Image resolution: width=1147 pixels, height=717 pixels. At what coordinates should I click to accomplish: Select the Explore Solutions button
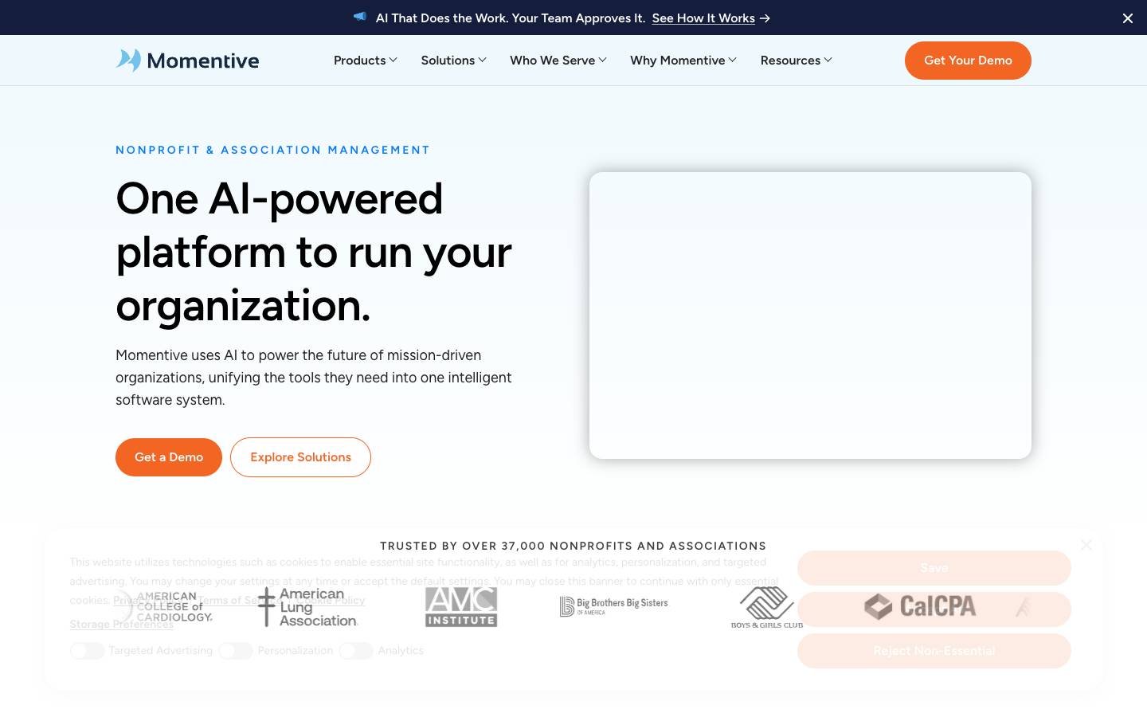[x=300, y=457]
